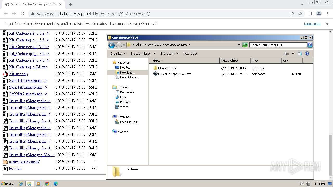Select the kit.ressources folder

click(x=165, y=68)
